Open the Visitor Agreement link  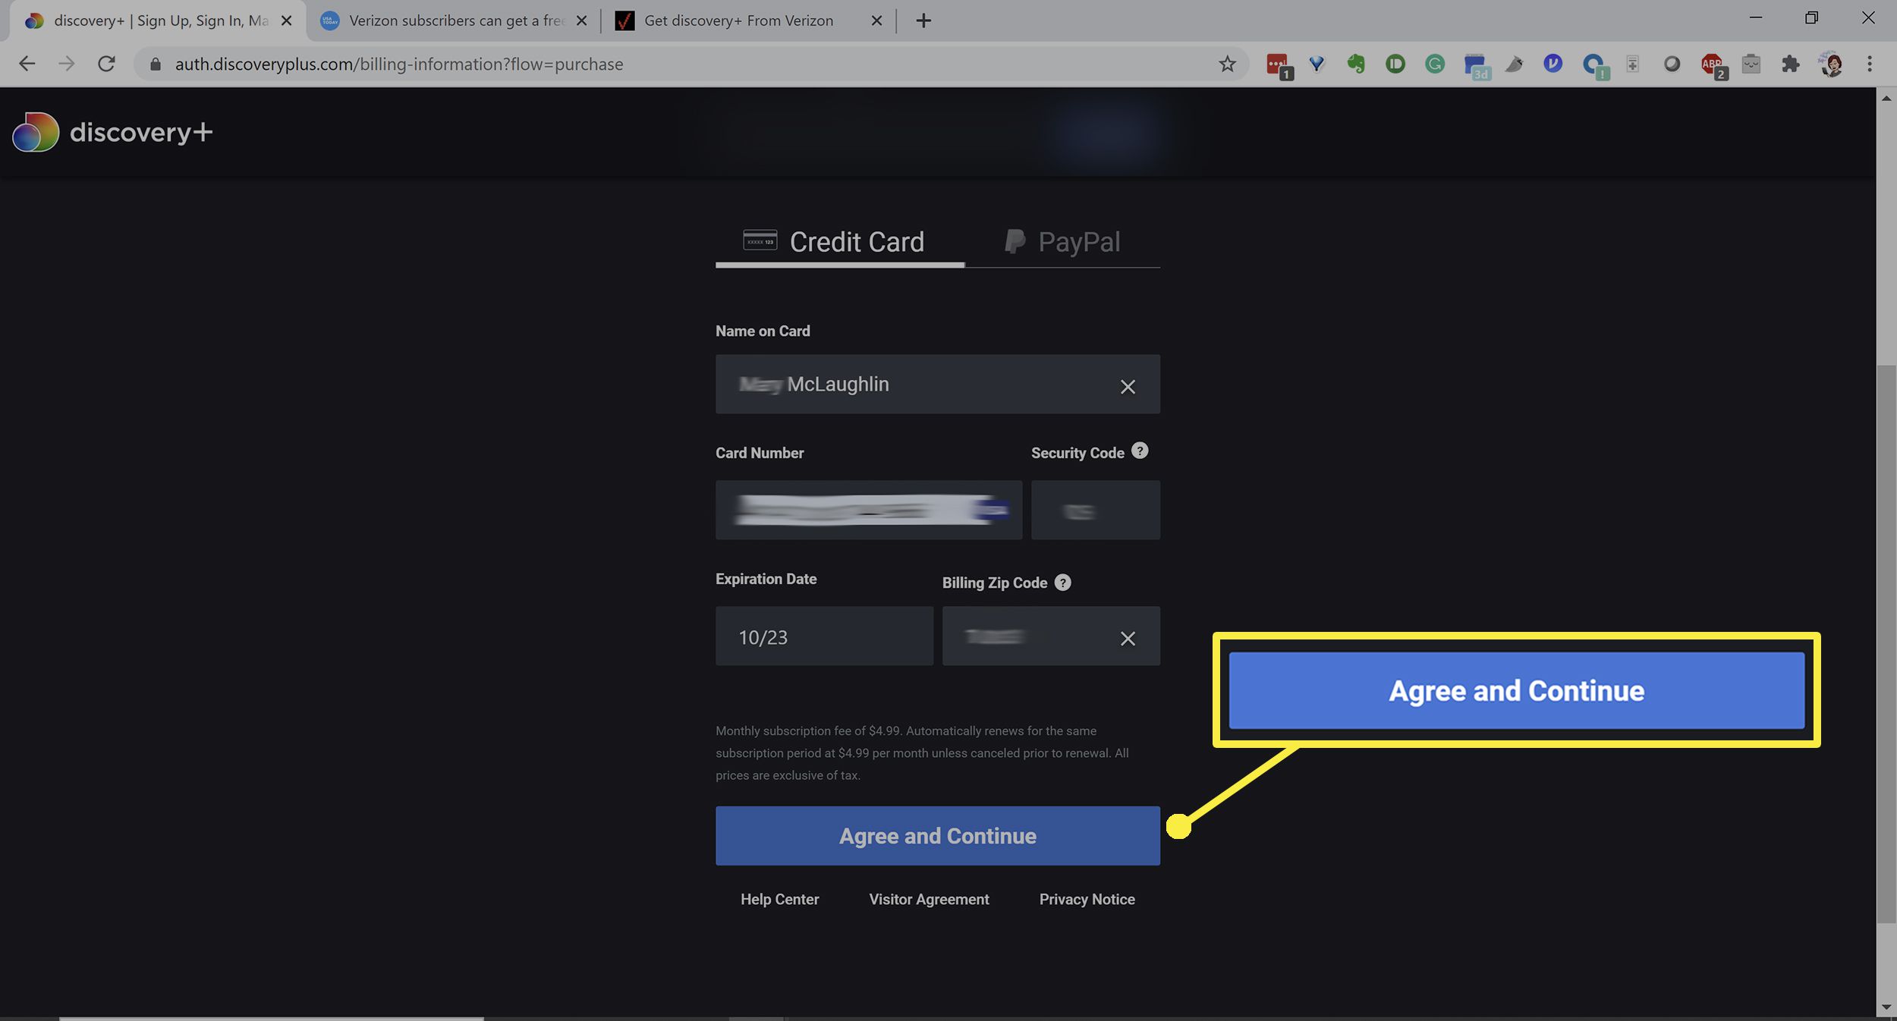tap(929, 899)
